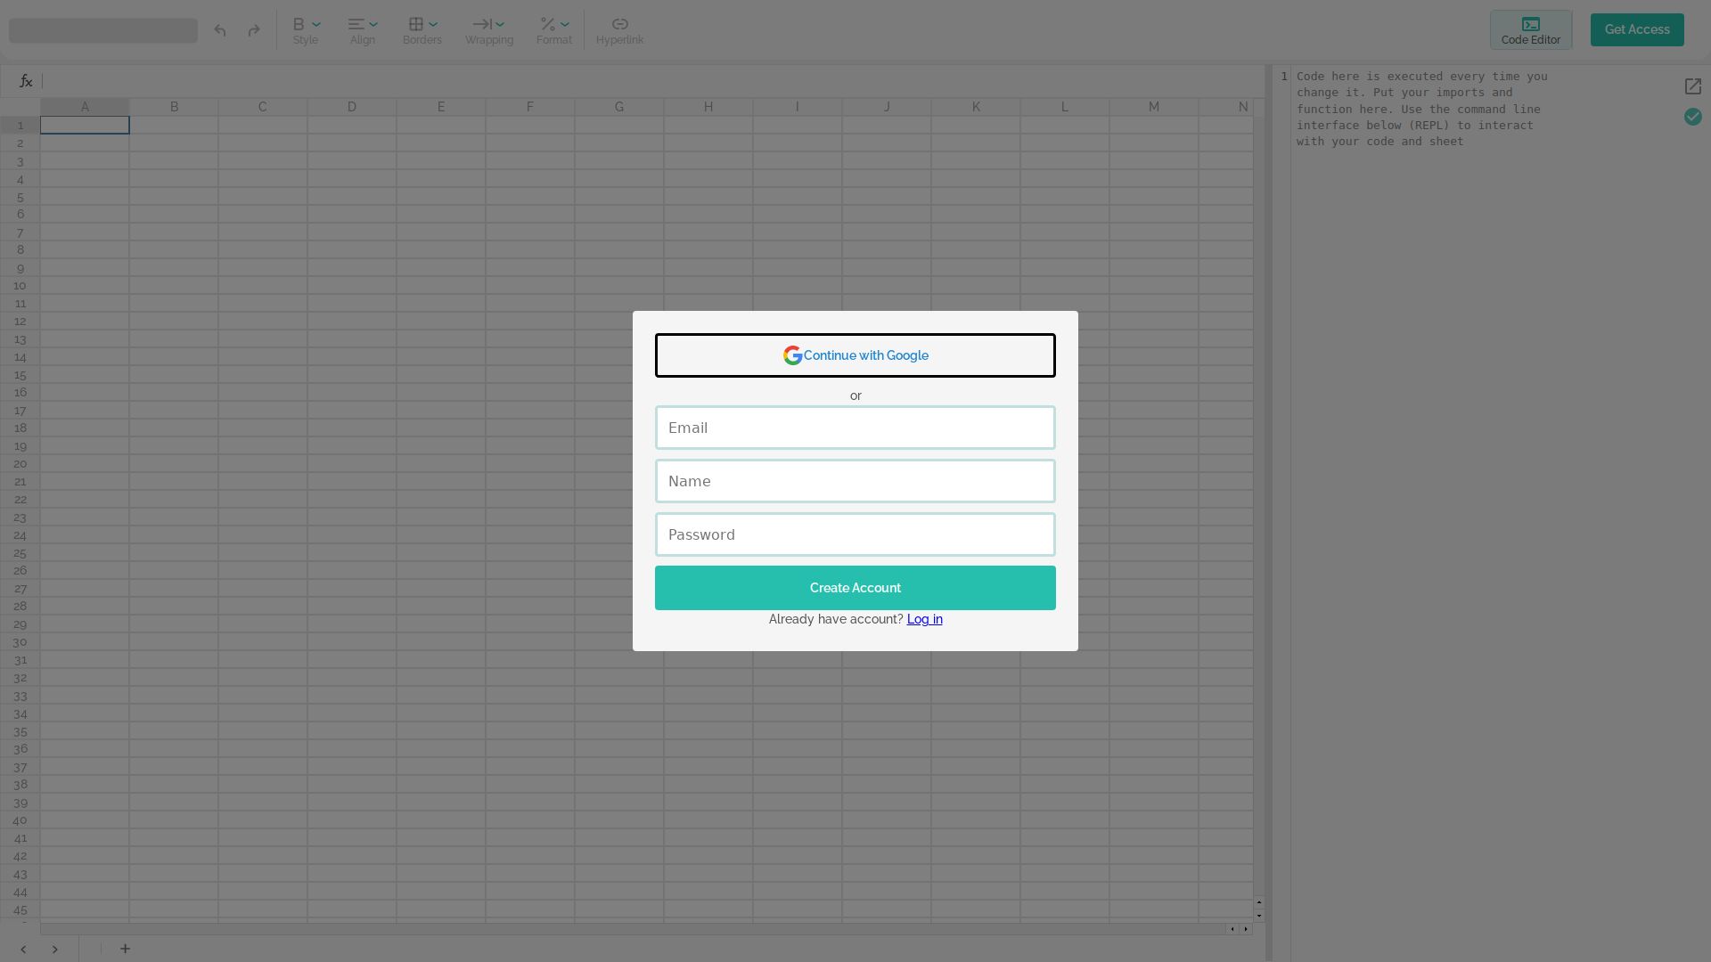The image size is (1711, 962).
Task: Open the bold Style icon
Action: pos(299,24)
